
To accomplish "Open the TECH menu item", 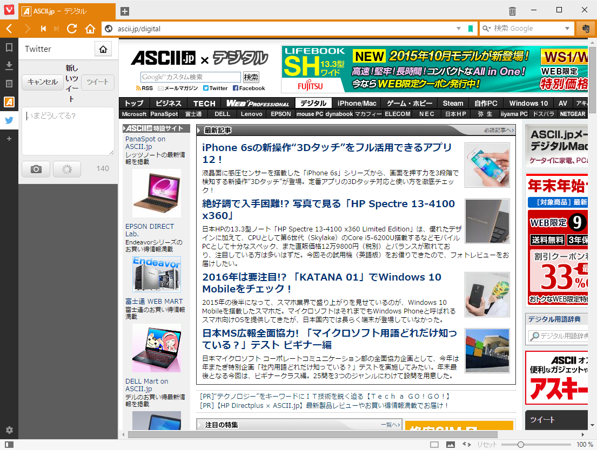I will (x=204, y=103).
